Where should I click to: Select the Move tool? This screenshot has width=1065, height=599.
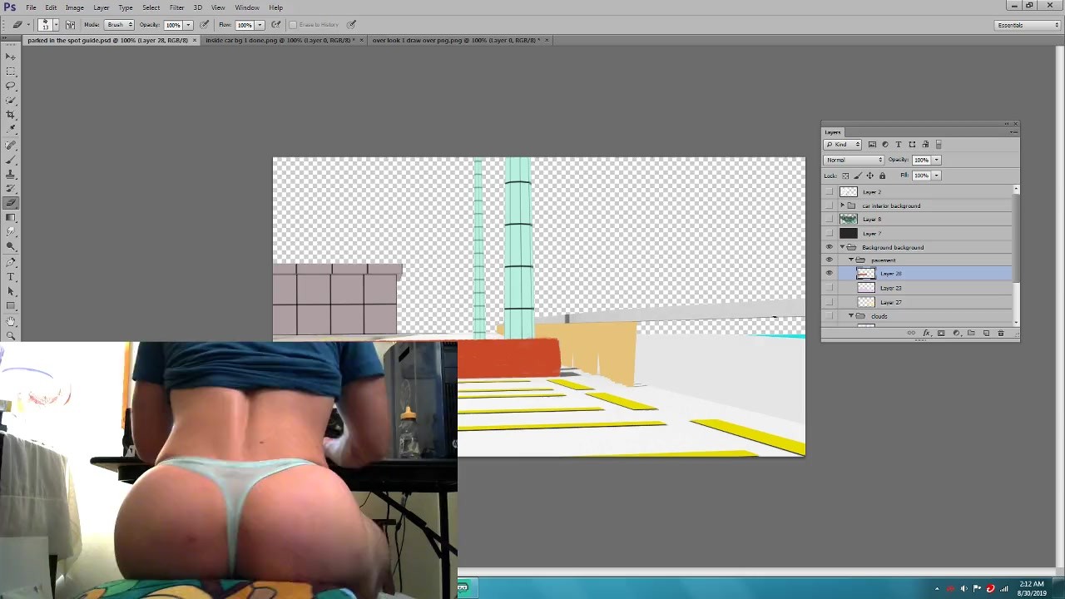click(11, 57)
